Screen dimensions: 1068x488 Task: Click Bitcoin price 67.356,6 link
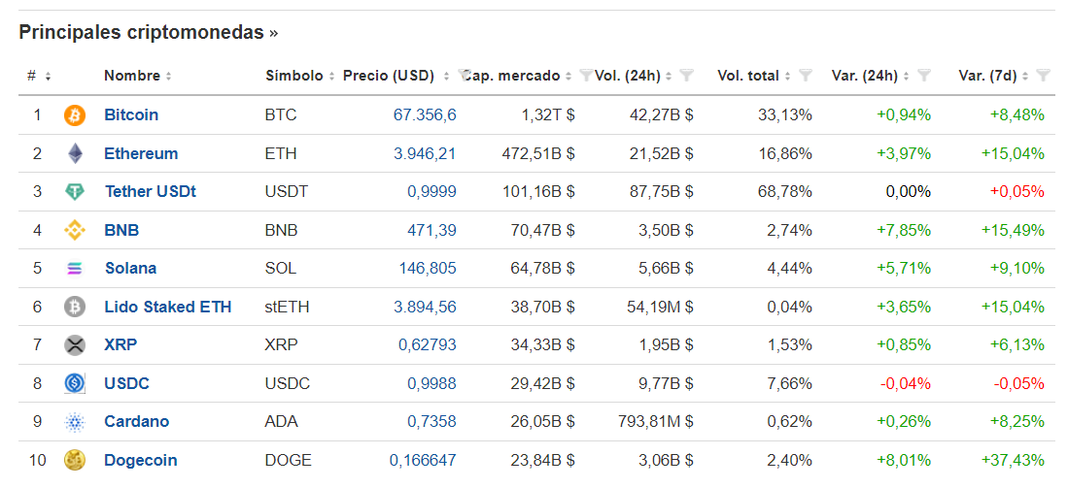pos(425,114)
